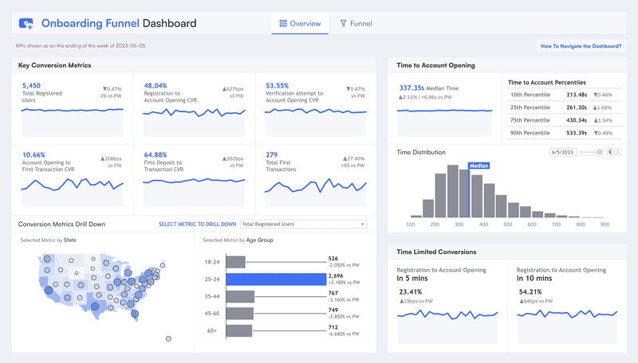The height and width of the screenshot is (363, 638).
Task: Click dropdown arrow of drill down metric
Action: tap(362, 224)
